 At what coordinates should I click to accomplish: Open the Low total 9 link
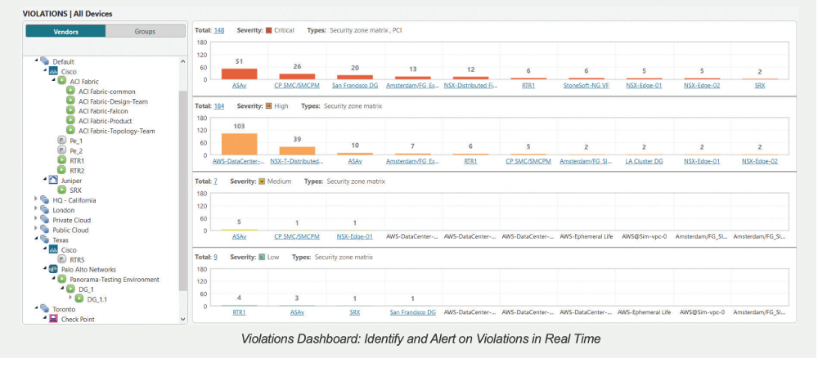coord(215,257)
